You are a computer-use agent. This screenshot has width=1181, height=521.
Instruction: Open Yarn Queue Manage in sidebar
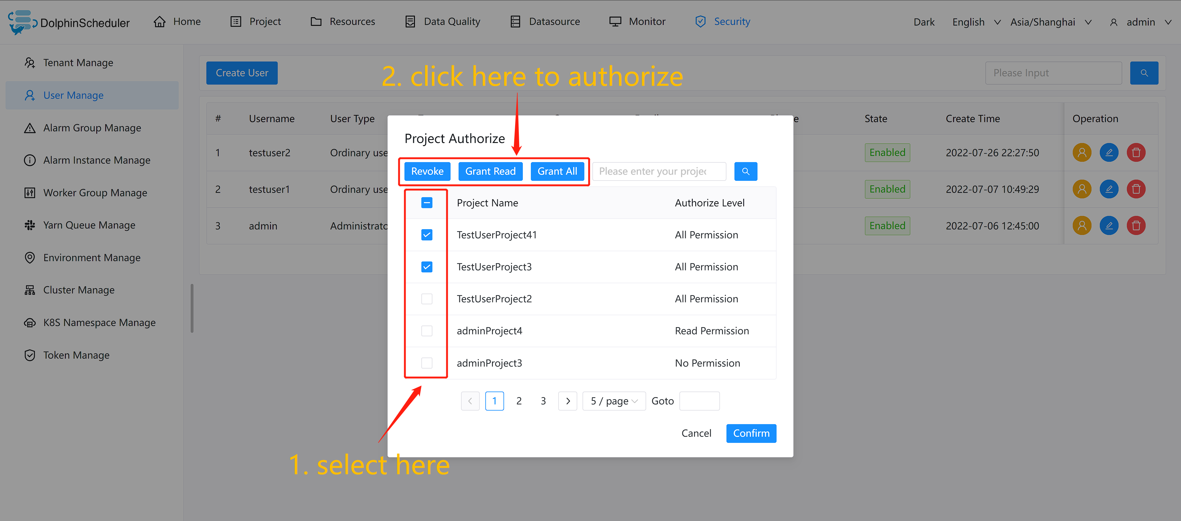(x=89, y=225)
